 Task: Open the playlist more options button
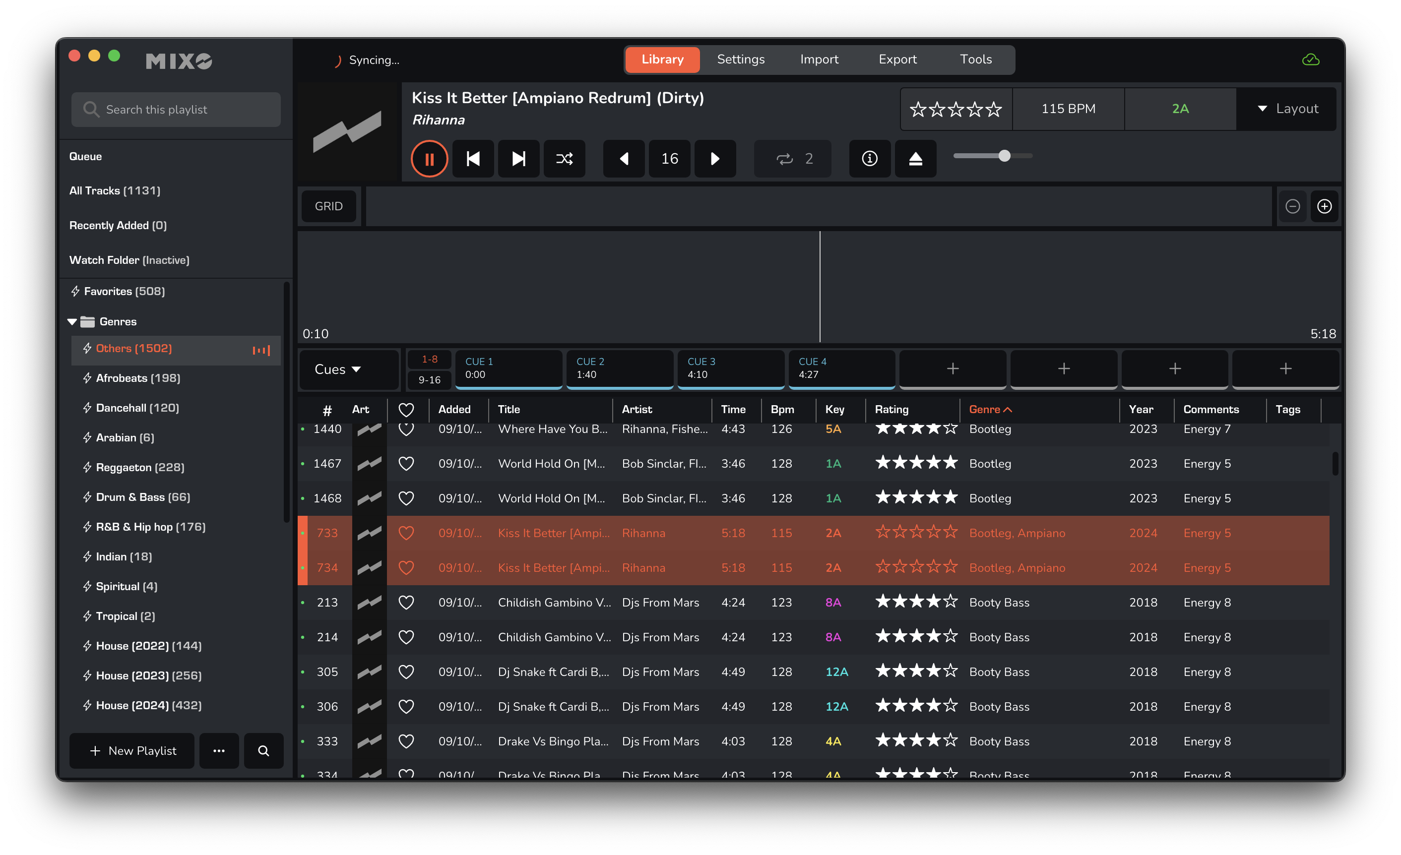tap(219, 751)
